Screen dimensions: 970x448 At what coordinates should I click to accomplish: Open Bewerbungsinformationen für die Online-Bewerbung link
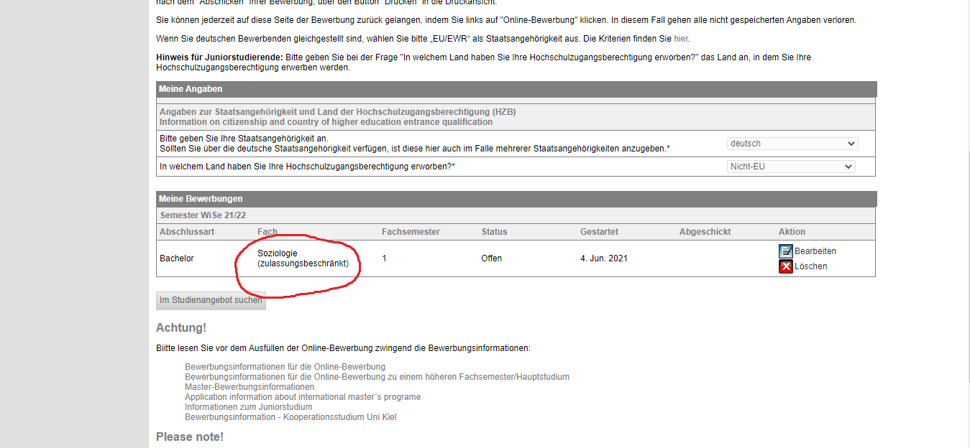coord(285,367)
